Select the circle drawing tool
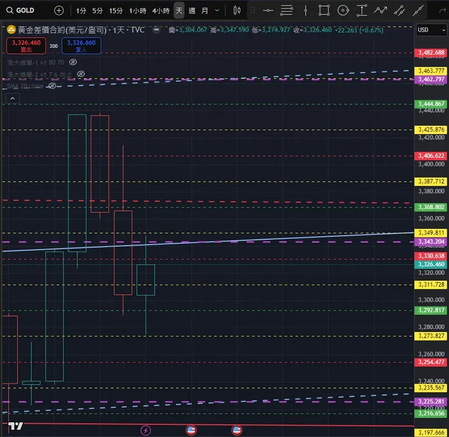The height and width of the screenshot is (437, 449). pyautogui.click(x=343, y=10)
